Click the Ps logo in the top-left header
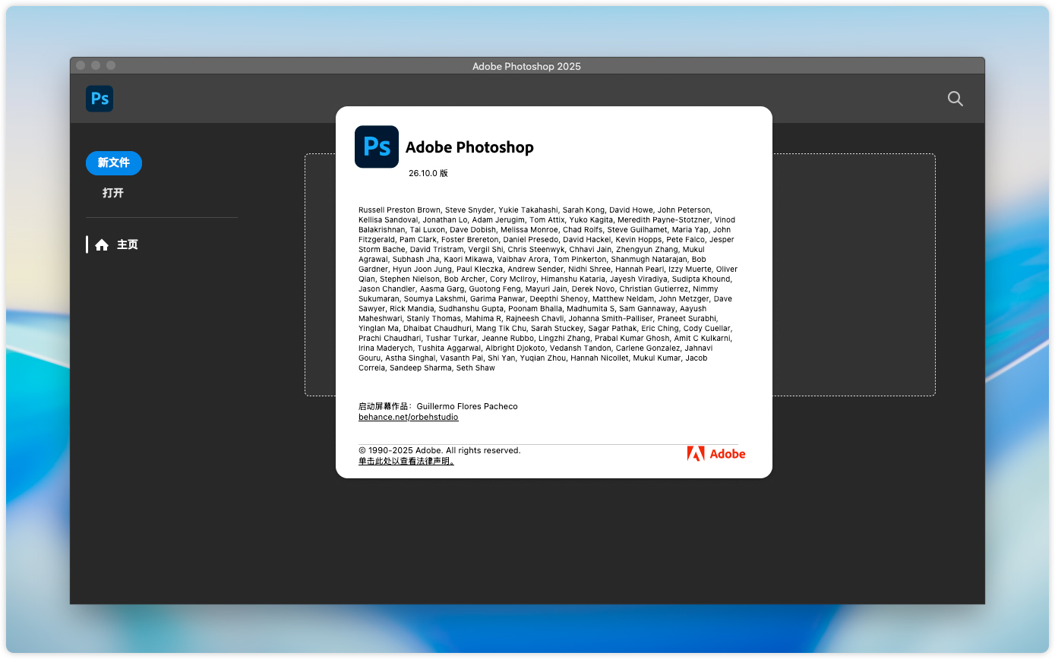 tap(99, 99)
